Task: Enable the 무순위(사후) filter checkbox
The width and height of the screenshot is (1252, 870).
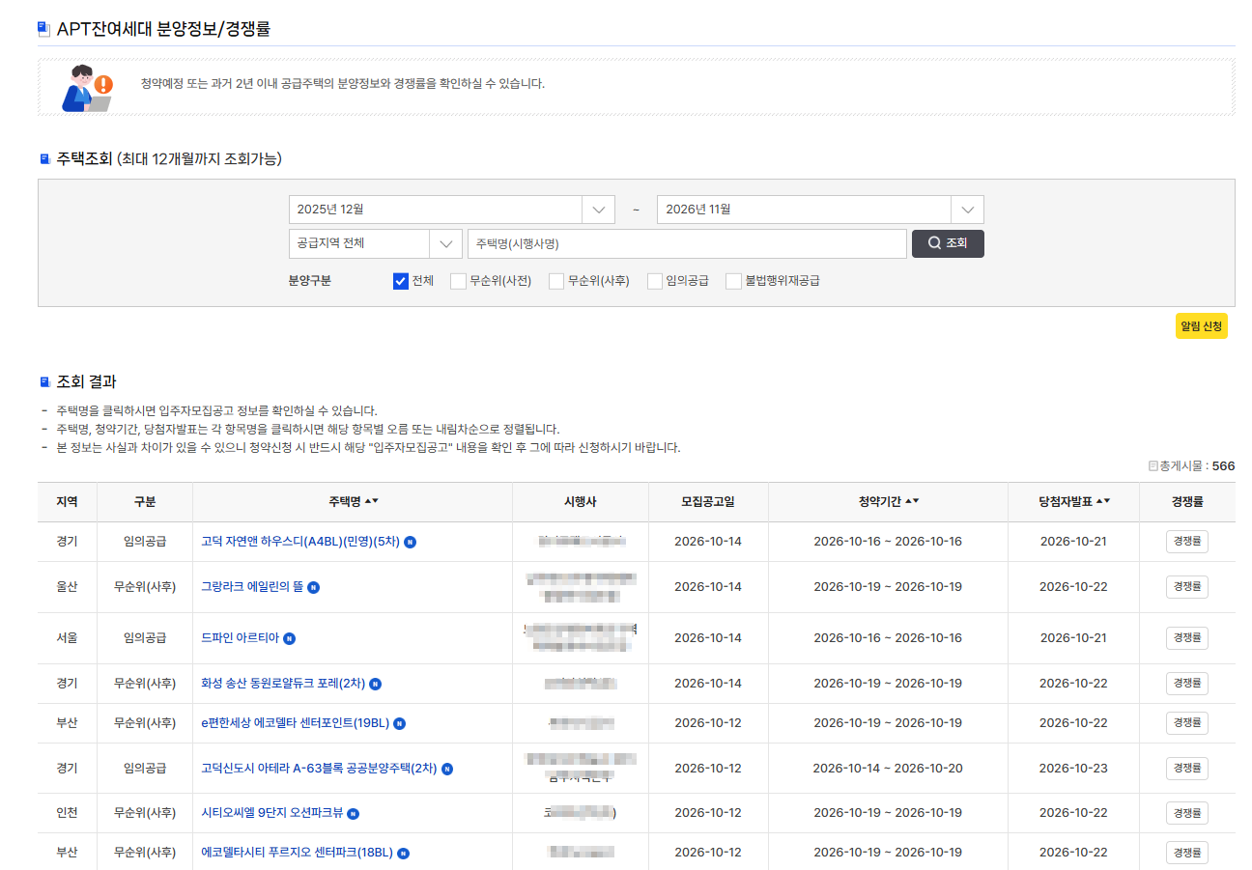Action: click(x=555, y=281)
